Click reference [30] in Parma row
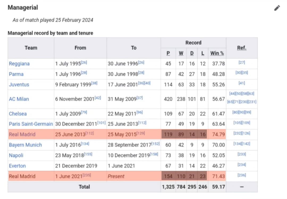 (238, 73)
